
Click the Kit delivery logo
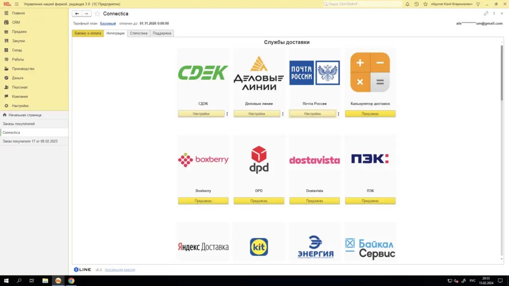(x=259, y=247)
